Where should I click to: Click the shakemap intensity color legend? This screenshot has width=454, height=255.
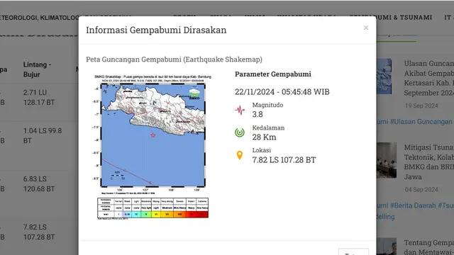coord(153,208)
